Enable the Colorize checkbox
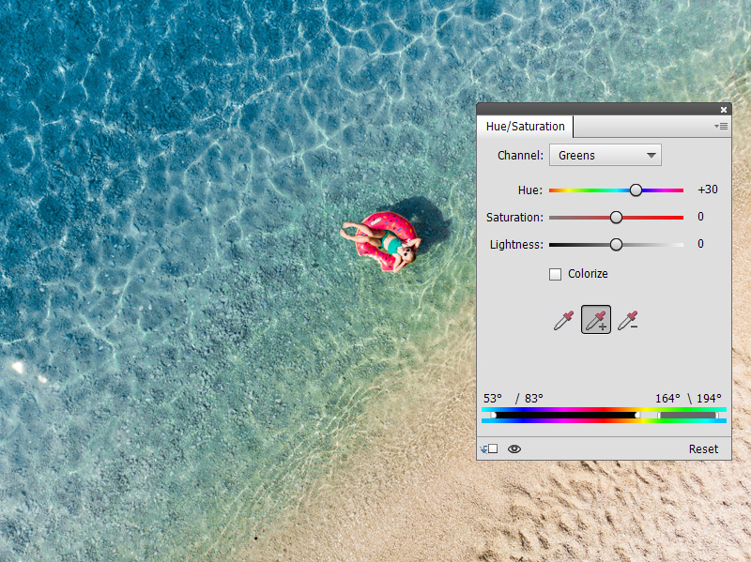Image resolution: width=751 pixels, height=562 pixels. pyautogui.click(x=555, y=274)
